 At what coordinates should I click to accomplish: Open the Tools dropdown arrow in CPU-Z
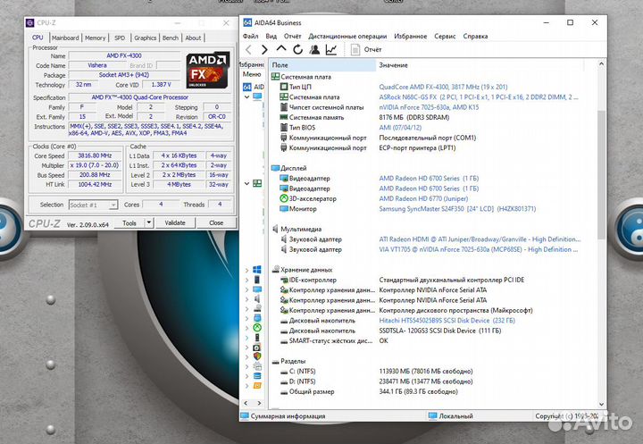(x=149, y=222)
